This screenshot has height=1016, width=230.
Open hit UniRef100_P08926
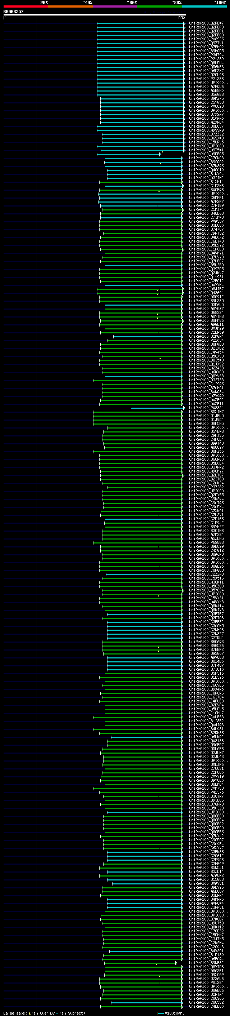point(206,39)
